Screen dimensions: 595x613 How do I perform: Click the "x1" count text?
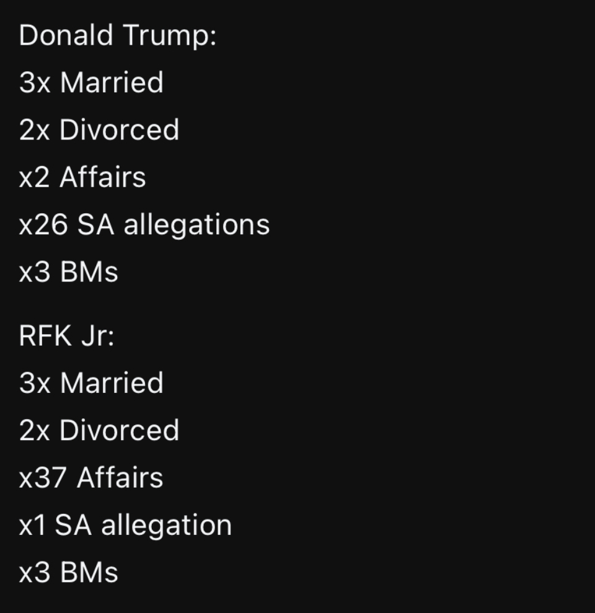point(32,526)
